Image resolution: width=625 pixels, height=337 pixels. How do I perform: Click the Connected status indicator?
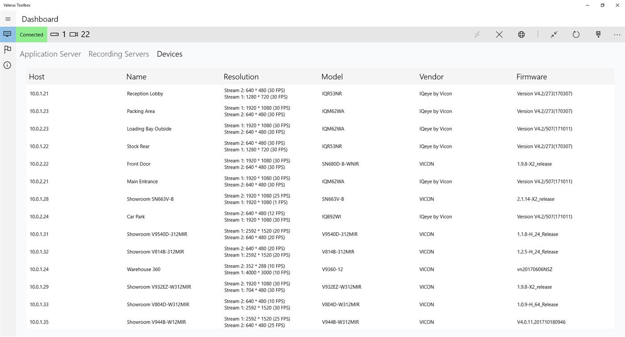click(x=31, y=34)
